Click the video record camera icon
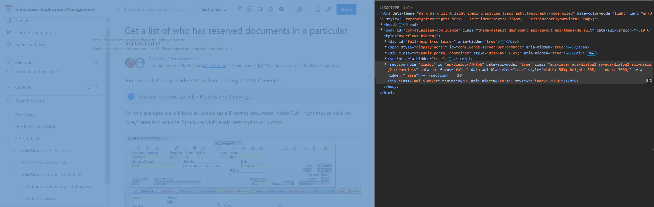This screenshot has height=207, width=654. click(260, 9)
